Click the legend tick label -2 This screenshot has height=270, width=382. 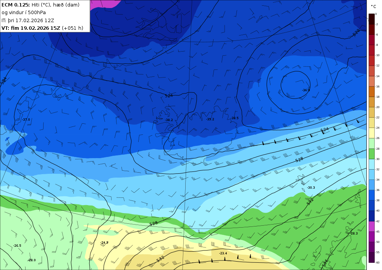pyautogui.click(x=377, y=24)
